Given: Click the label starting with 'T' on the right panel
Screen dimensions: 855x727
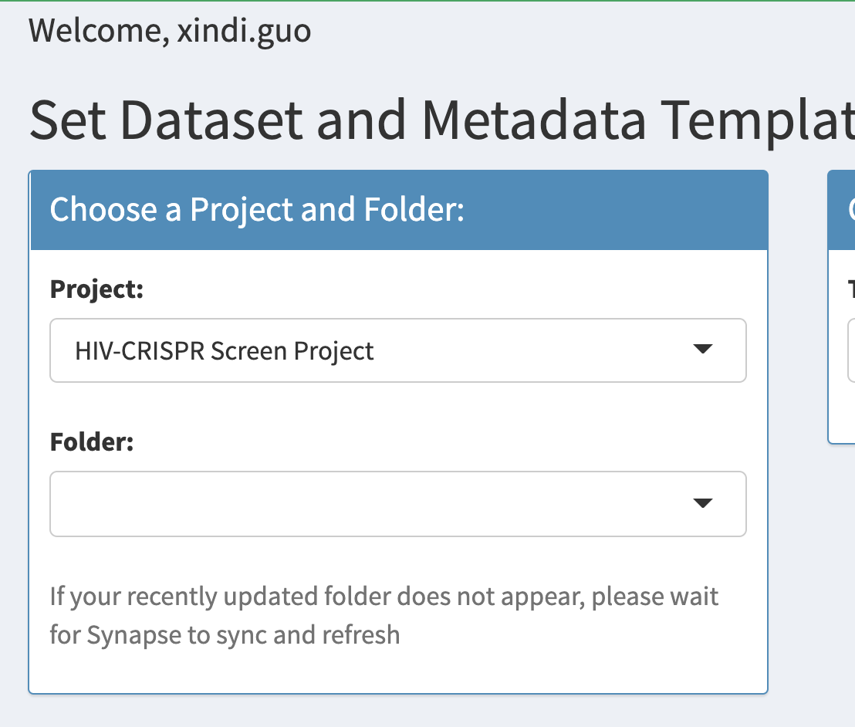Looking at the screenshot, I should coord(850,289).
